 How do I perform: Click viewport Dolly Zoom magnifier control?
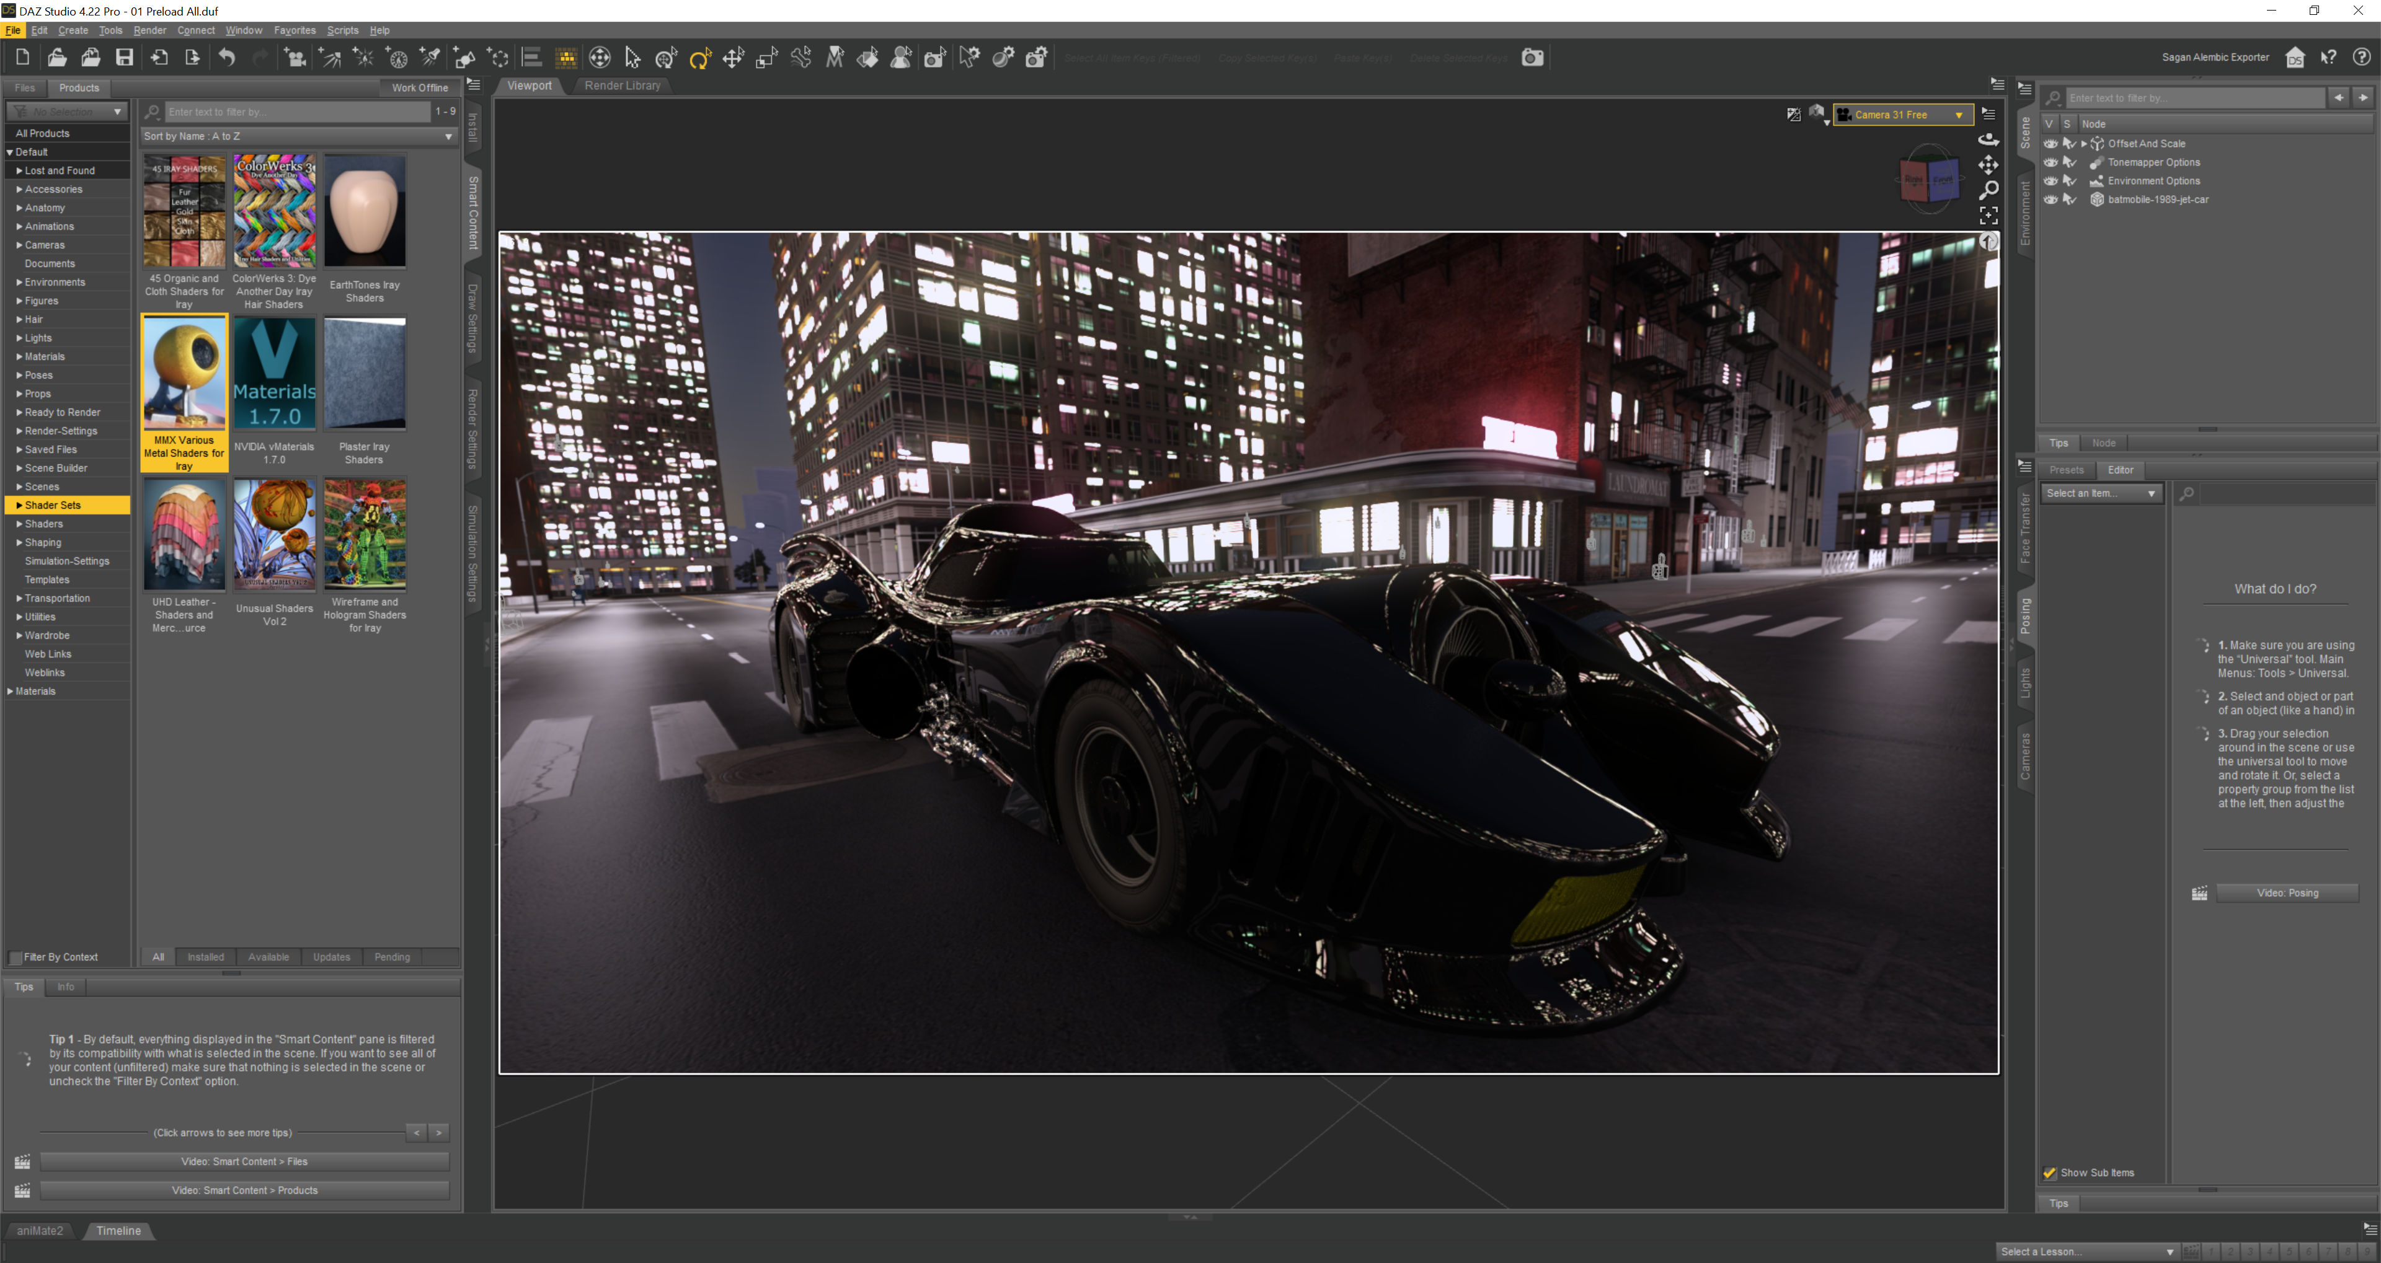1988,190
